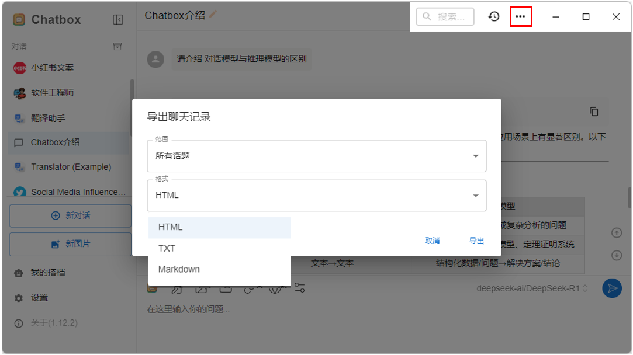Viewport: 633px width, 355px height.
Task: Click the 搜索 search field
Action: click(x=445, y=16)
